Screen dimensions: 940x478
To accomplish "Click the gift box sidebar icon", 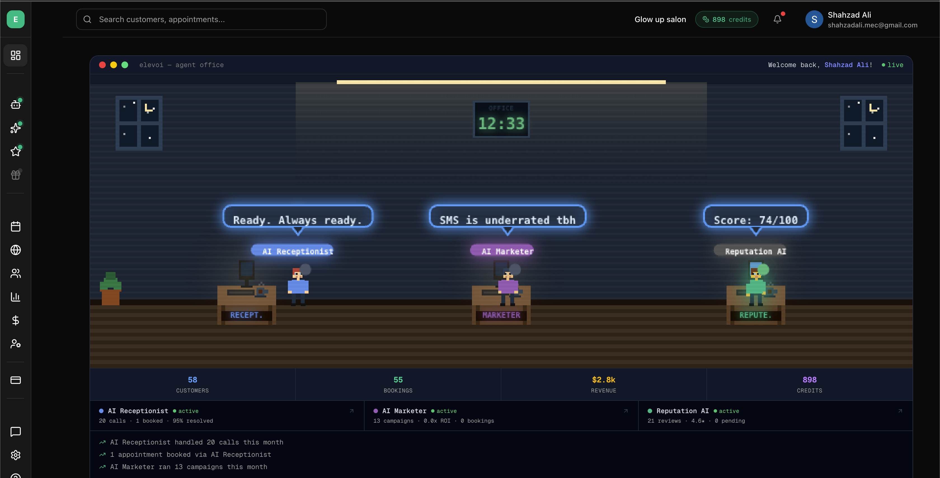I will click(15, 175).
